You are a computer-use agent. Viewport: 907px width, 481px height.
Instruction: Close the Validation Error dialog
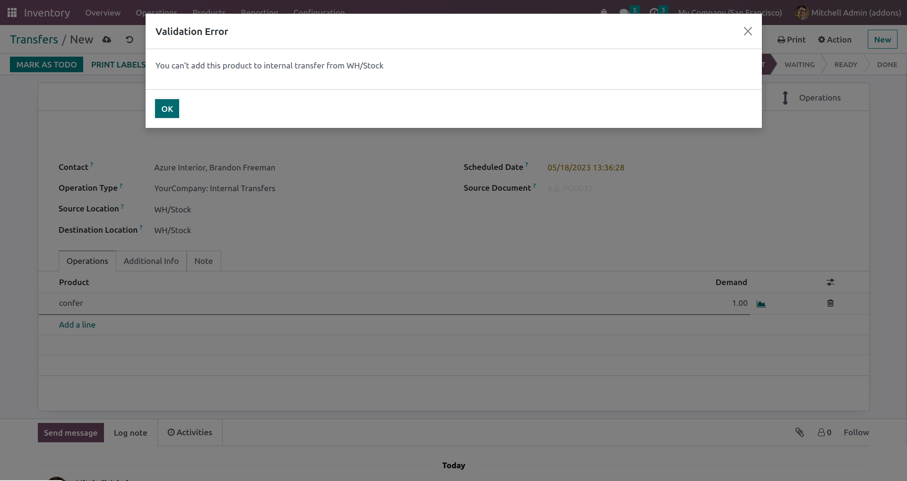click(747, 31)
